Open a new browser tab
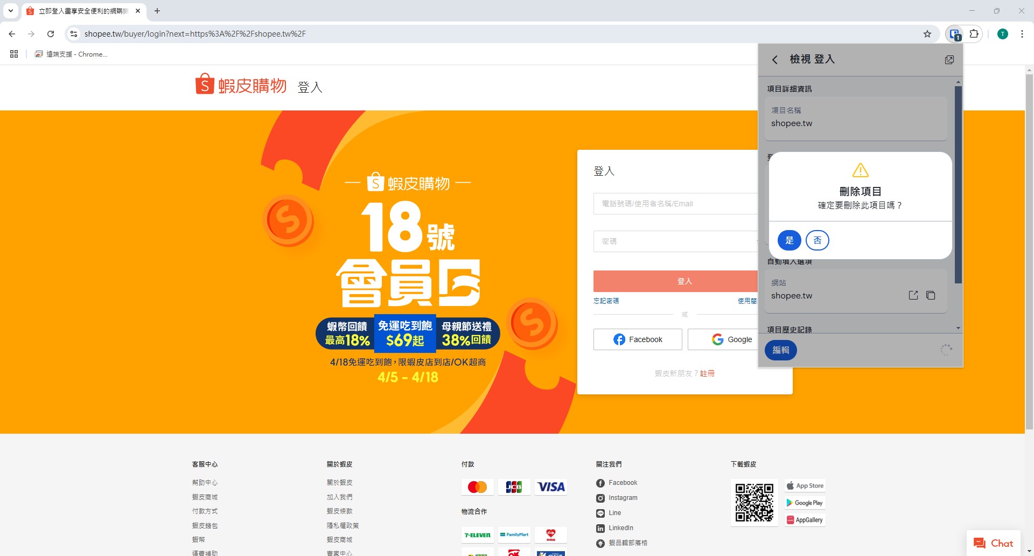 point(157,11)
